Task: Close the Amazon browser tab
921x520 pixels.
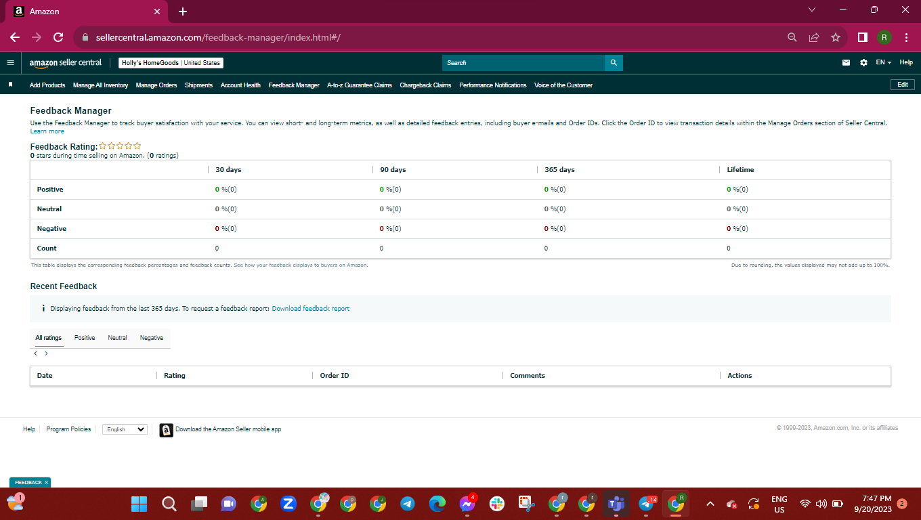Action: (x=157, y=12)
